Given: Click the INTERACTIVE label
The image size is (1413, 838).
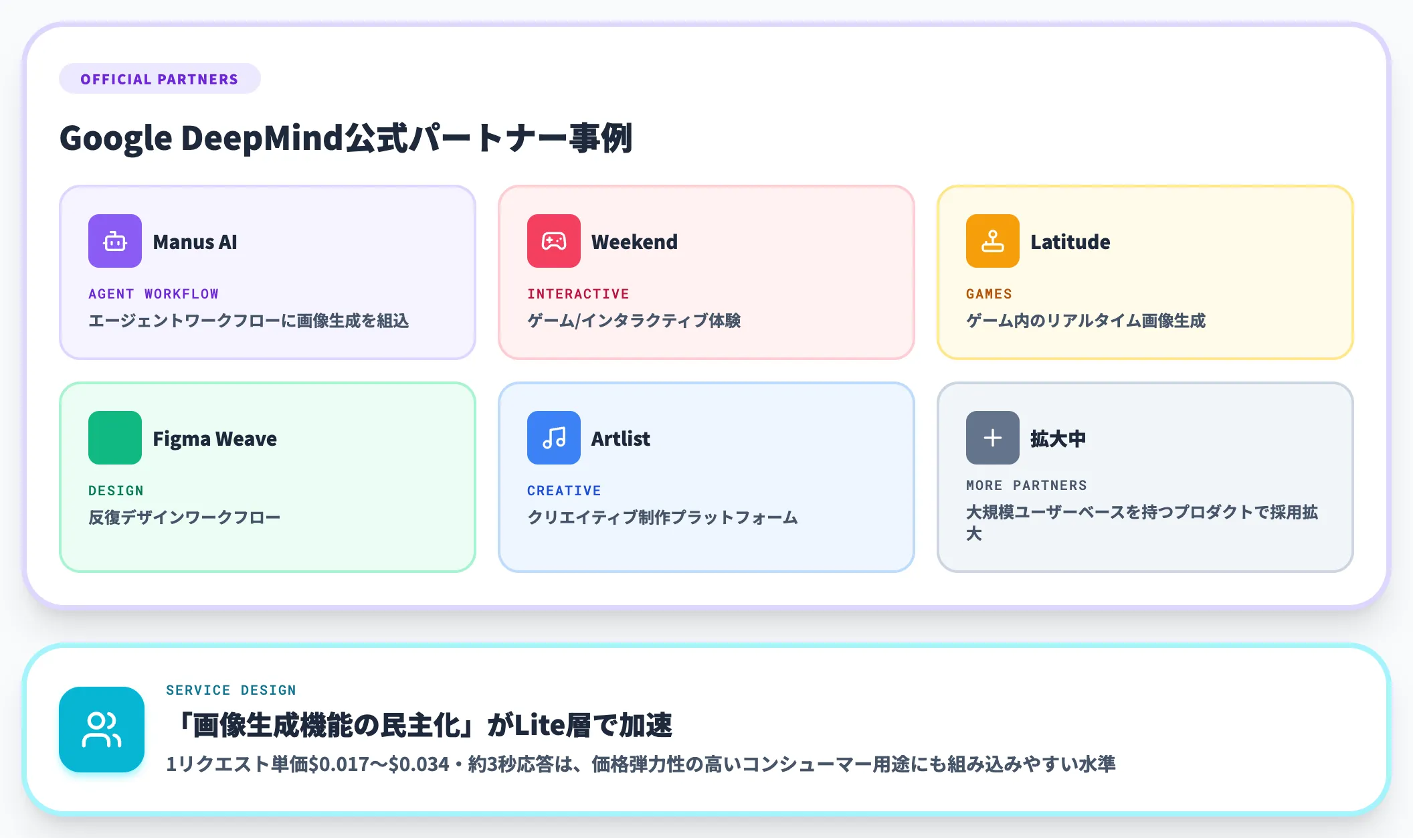Looking at the screenshot, I should point(578,294).
